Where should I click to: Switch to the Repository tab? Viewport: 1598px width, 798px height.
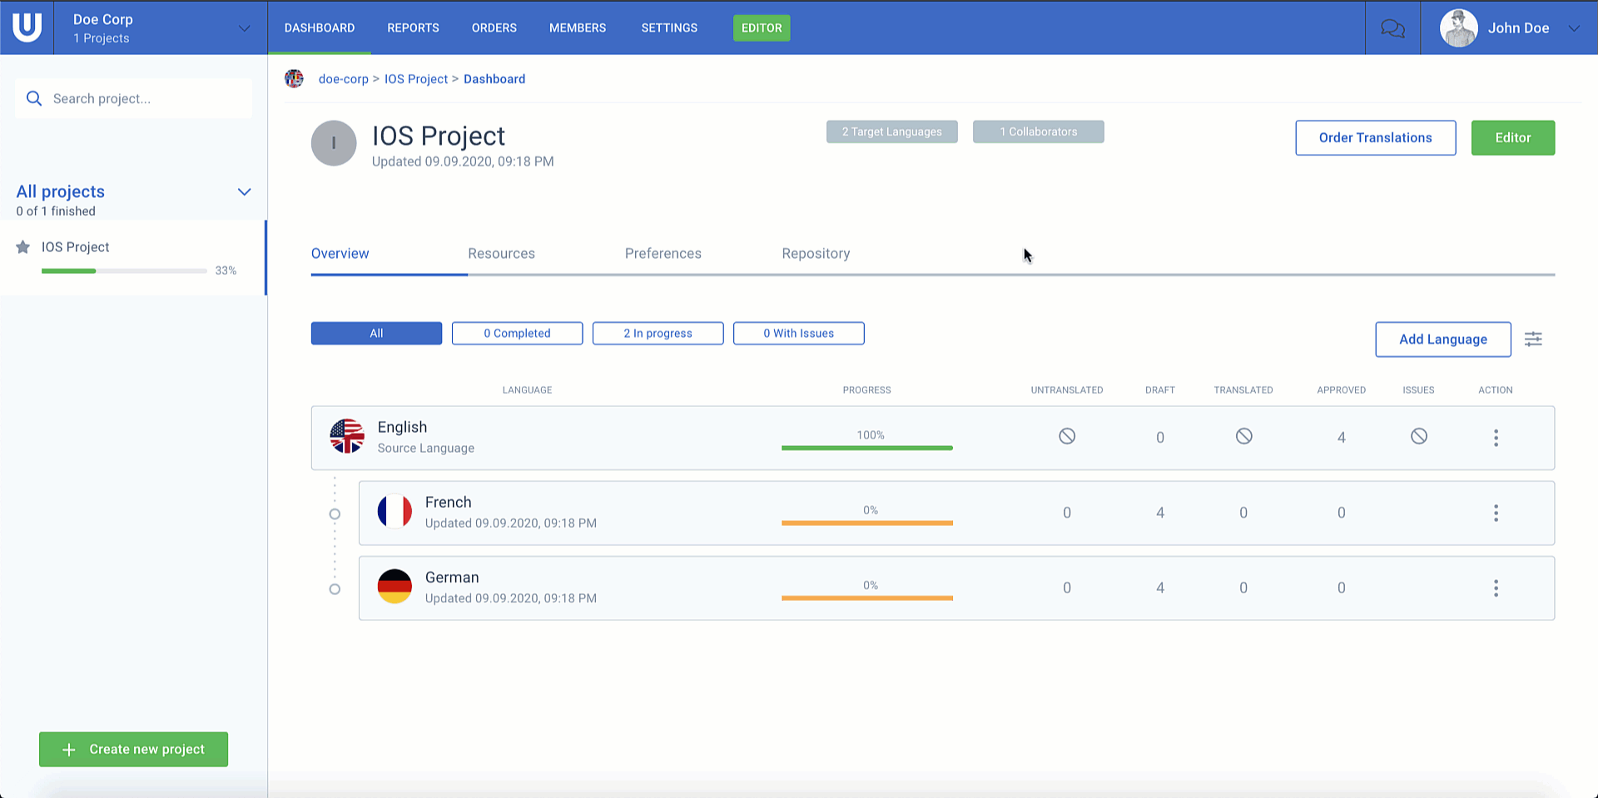click(816, 254)
